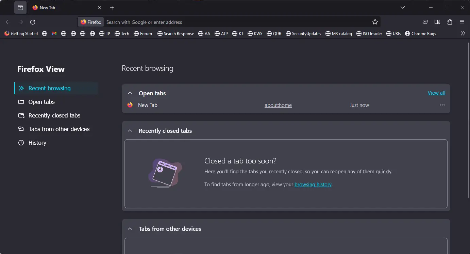Click the View all link

(436, 93)
